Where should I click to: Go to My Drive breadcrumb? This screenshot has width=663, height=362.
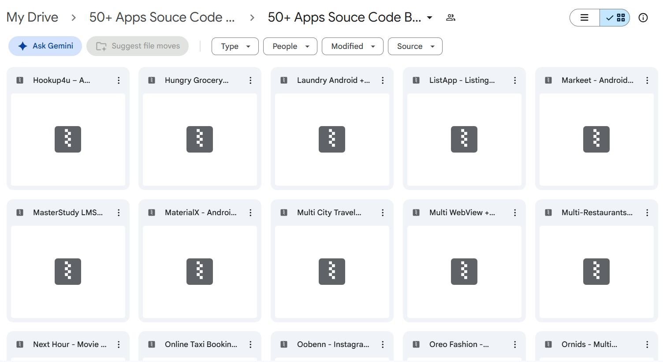pyautogui.click(x=32, y=17)
